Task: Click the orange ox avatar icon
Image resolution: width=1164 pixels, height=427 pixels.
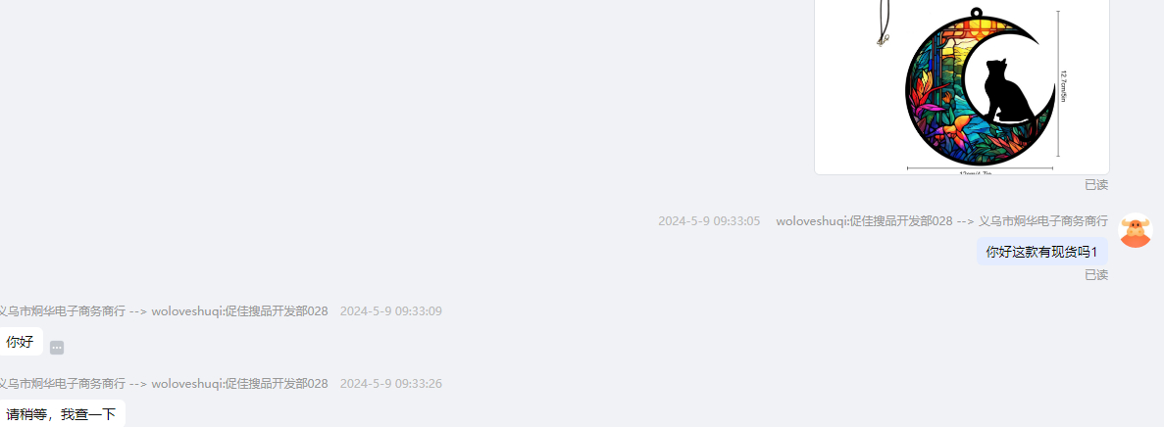Action: click(x=1135, y=230)
